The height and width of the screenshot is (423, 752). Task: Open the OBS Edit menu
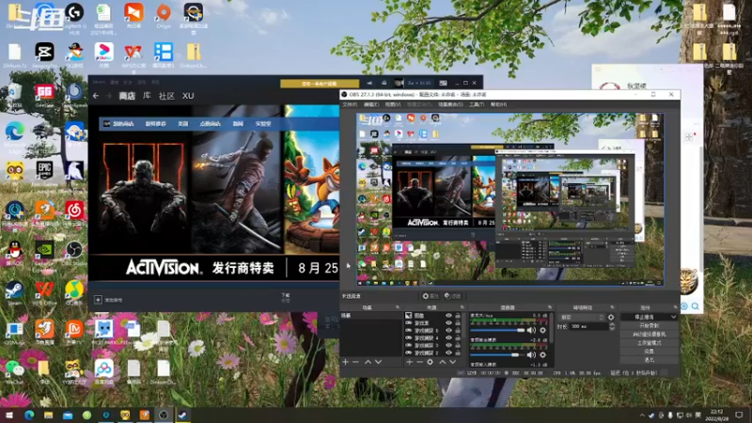[x=371, y=104]
